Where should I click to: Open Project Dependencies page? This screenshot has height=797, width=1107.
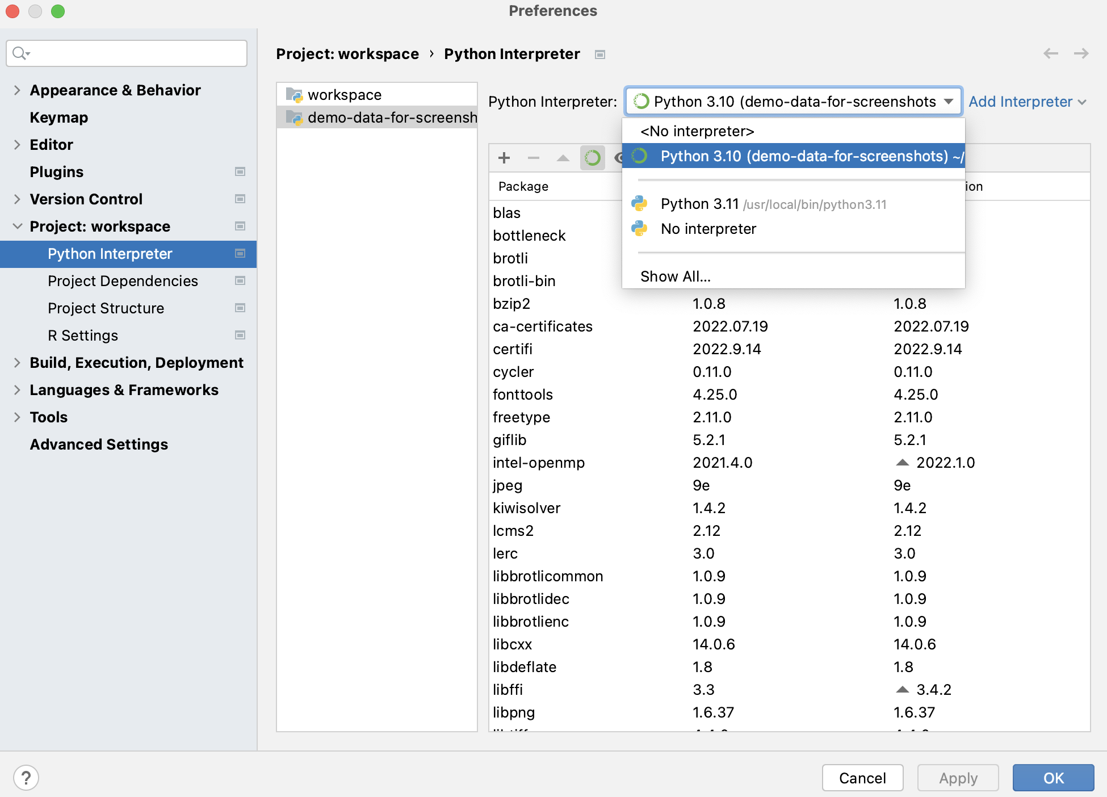123,281
